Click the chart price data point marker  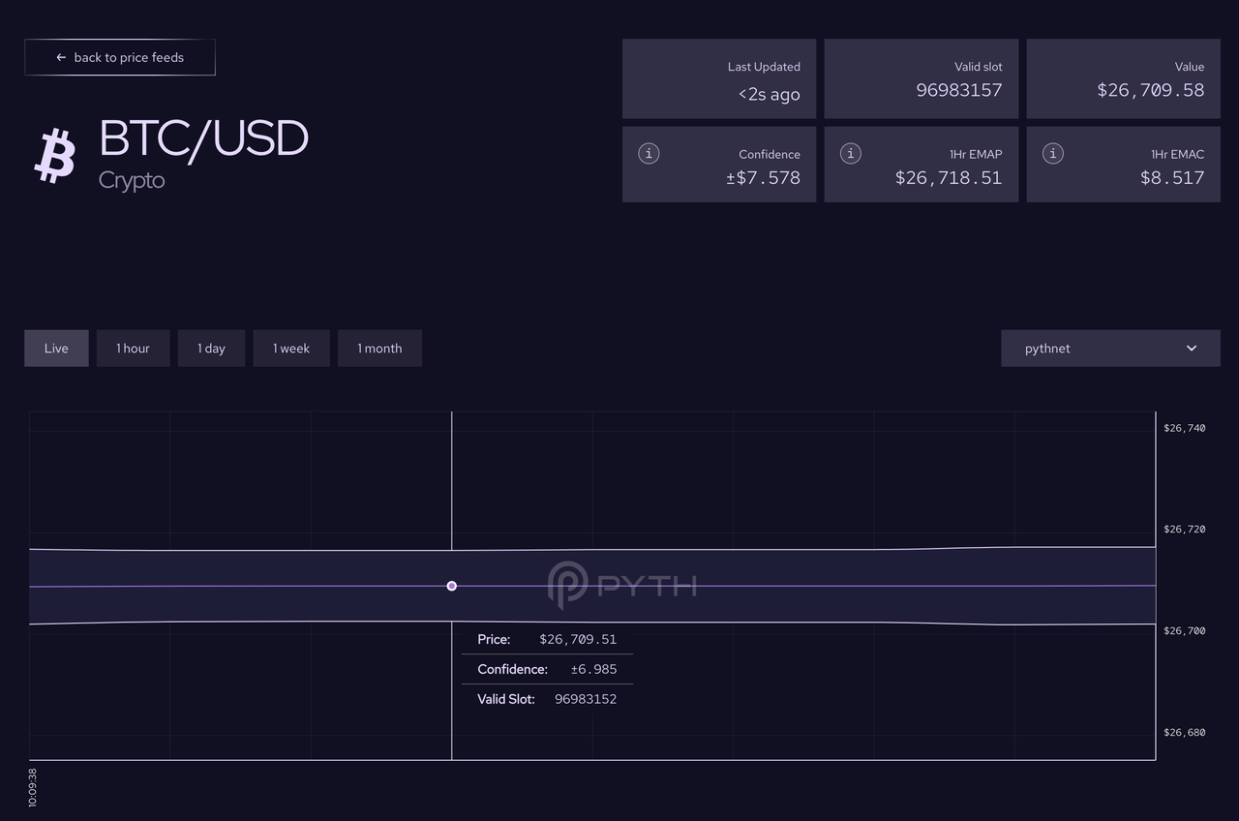tap(451, 586)
